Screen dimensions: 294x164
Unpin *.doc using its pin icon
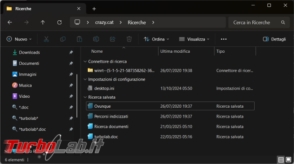click(71, 107)
